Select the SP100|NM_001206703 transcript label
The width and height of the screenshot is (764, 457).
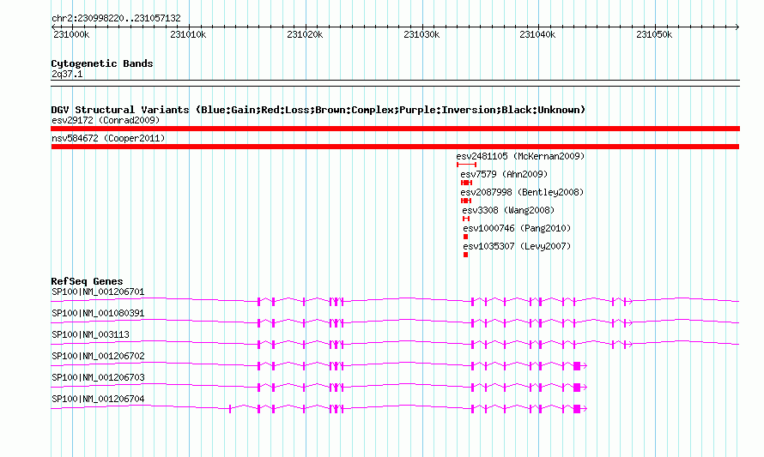pos(98,377)
